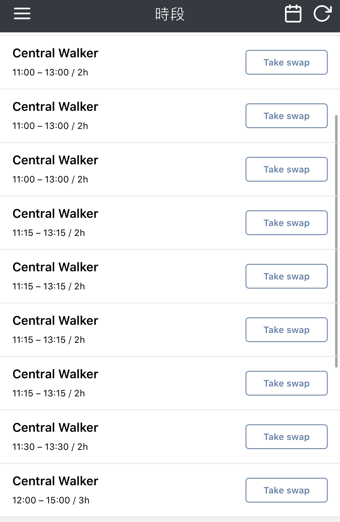
Task: Open the hamburger menu
Action: 22,13
